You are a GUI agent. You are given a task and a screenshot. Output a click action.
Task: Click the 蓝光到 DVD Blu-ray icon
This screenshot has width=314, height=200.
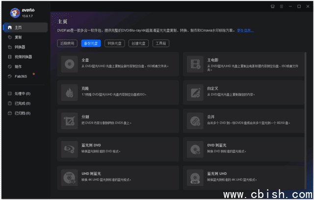click(x=68, y=148)
